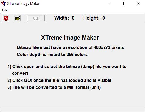
Task: Close the XTreme Image Maker window
Action: [x=138, y=4]
